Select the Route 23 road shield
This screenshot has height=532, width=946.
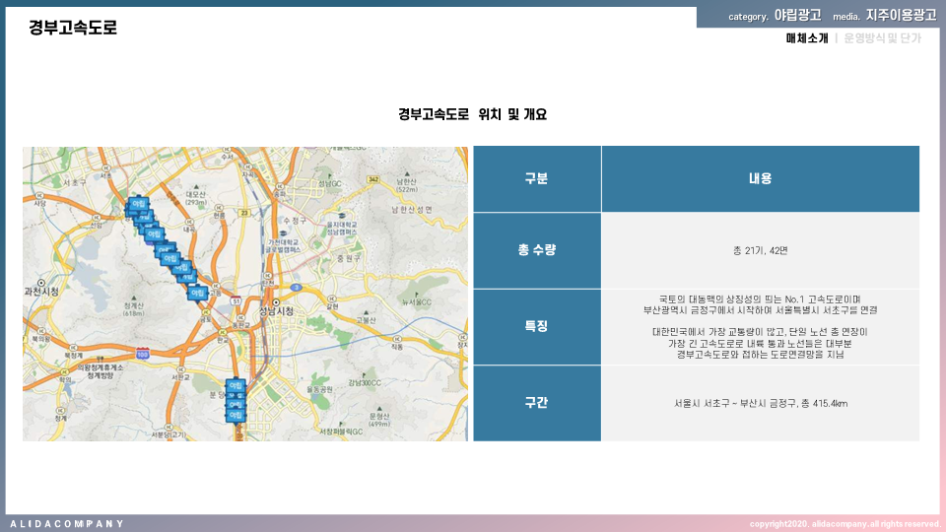[x=245, y=212]
